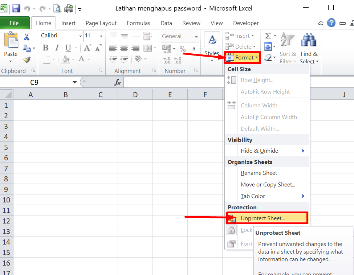The width and height of the screenshot is (354, 275).
Task: Select the Cut scissors icon
Action: pos(27,37)
